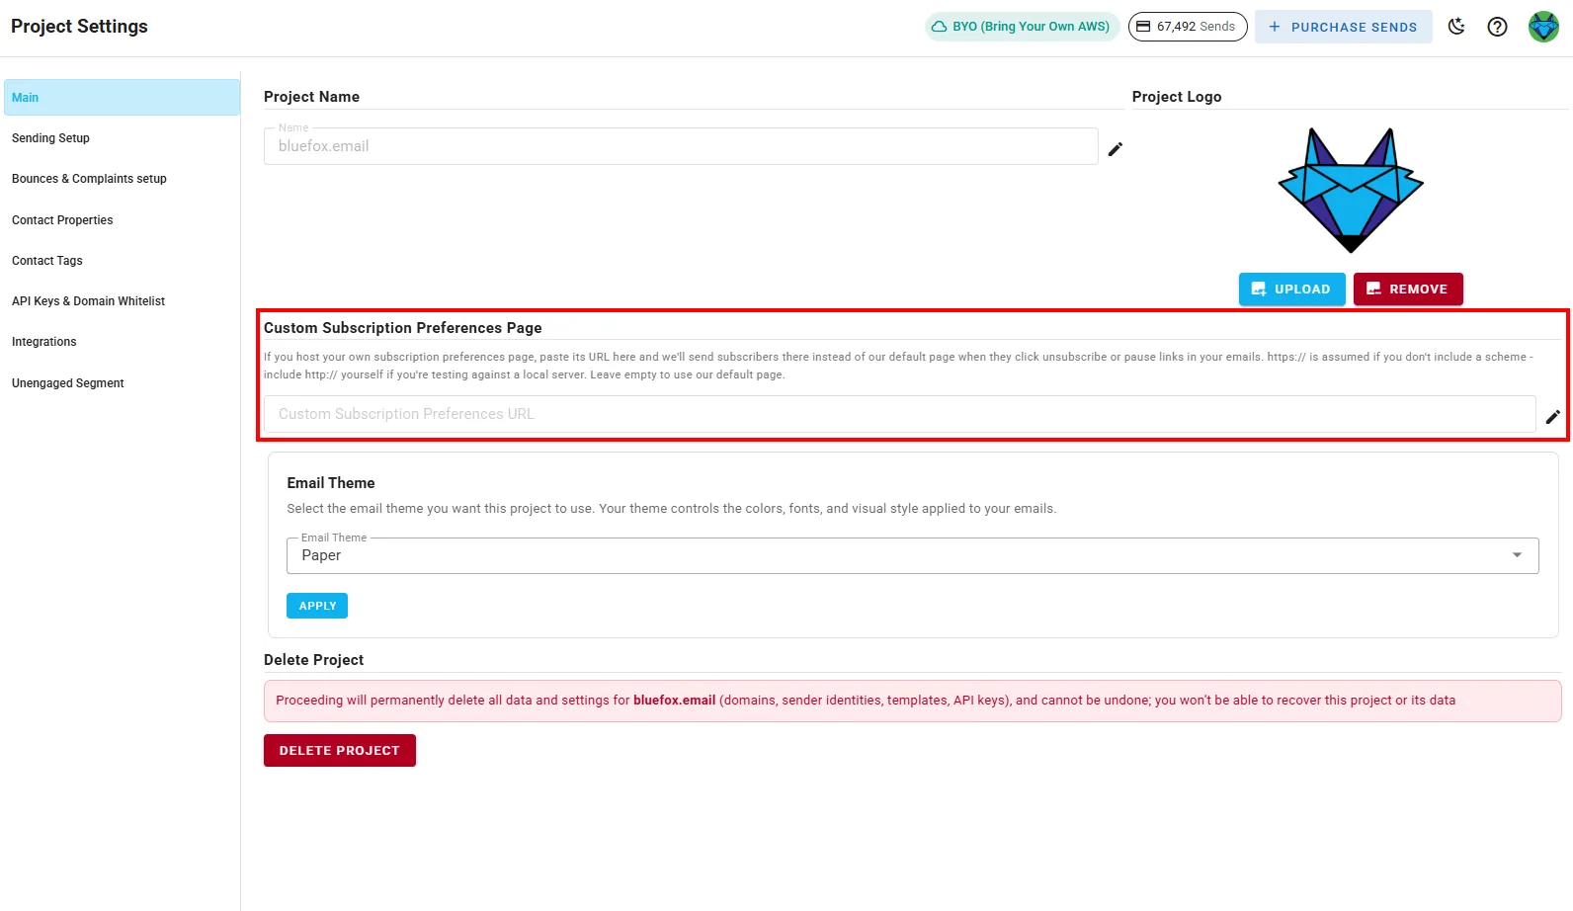Viewport: 1573px width, 911px height.
Task: Go to Integrations settings
Action: [x=122, y=342]
